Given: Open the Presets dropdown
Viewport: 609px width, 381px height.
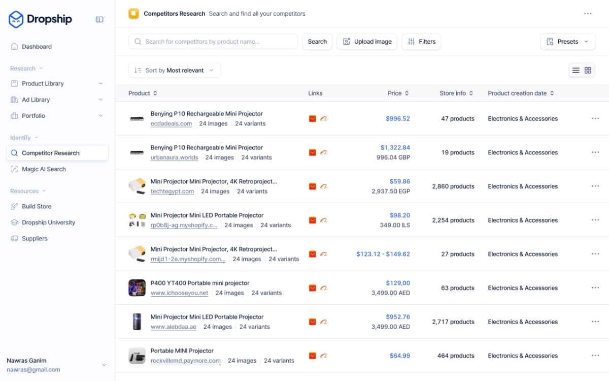Looking at the screenshot, I should click(567, 42).
